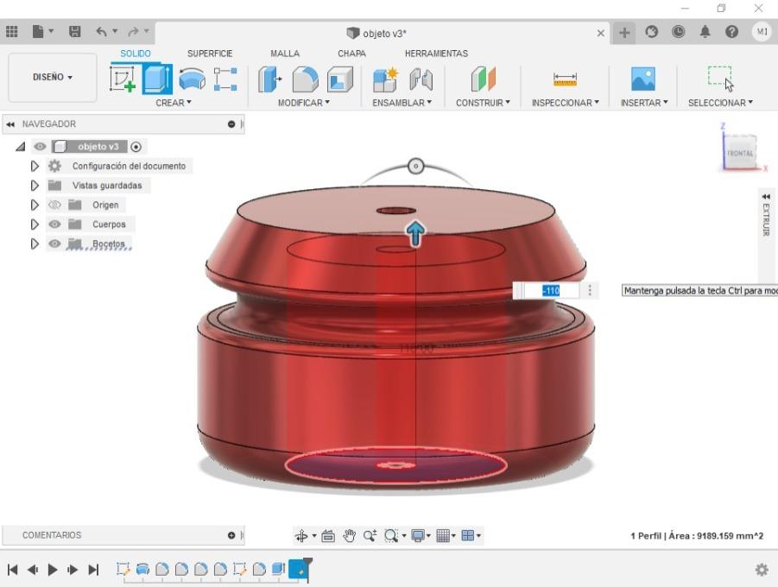The width and height of the screenshot is (778, 587).
Task: Open the notifications bell
Action: tap(705, 32)
